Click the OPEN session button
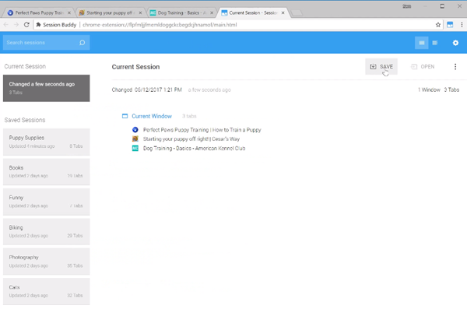The image size is (467, 309). coord(423,66)
